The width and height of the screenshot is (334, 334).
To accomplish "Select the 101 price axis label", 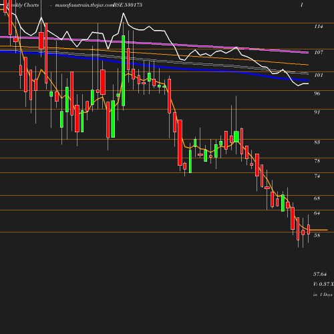I will (x=319, y=75).
